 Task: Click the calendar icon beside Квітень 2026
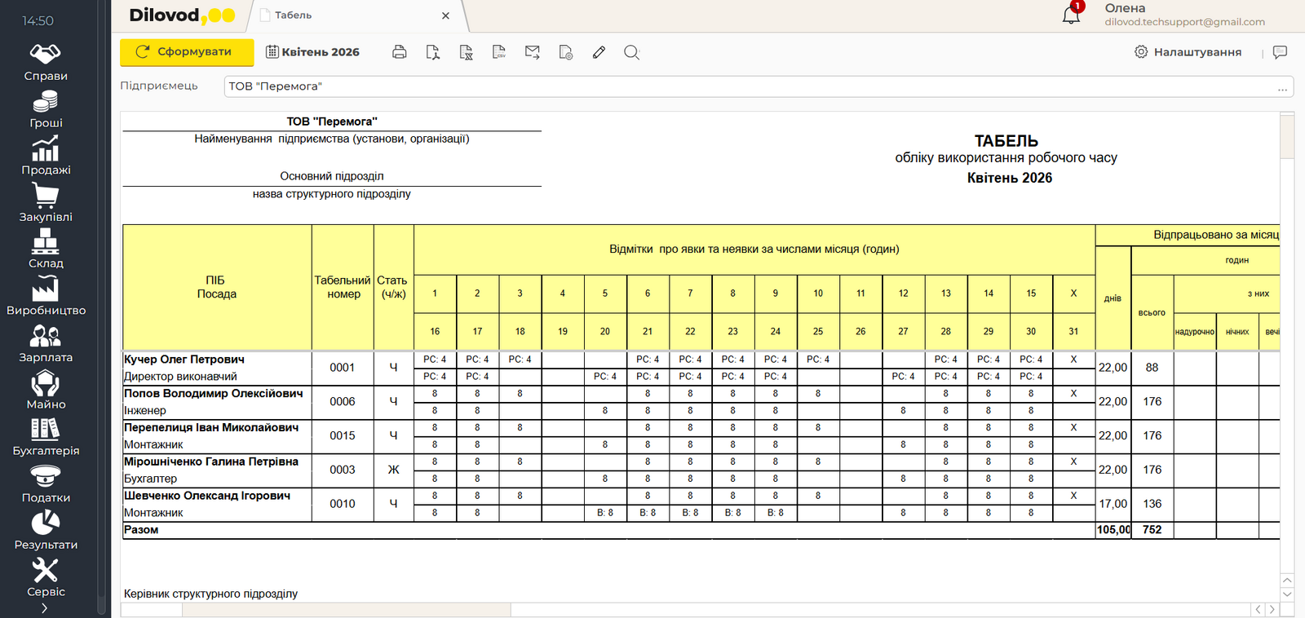(272, 51)
